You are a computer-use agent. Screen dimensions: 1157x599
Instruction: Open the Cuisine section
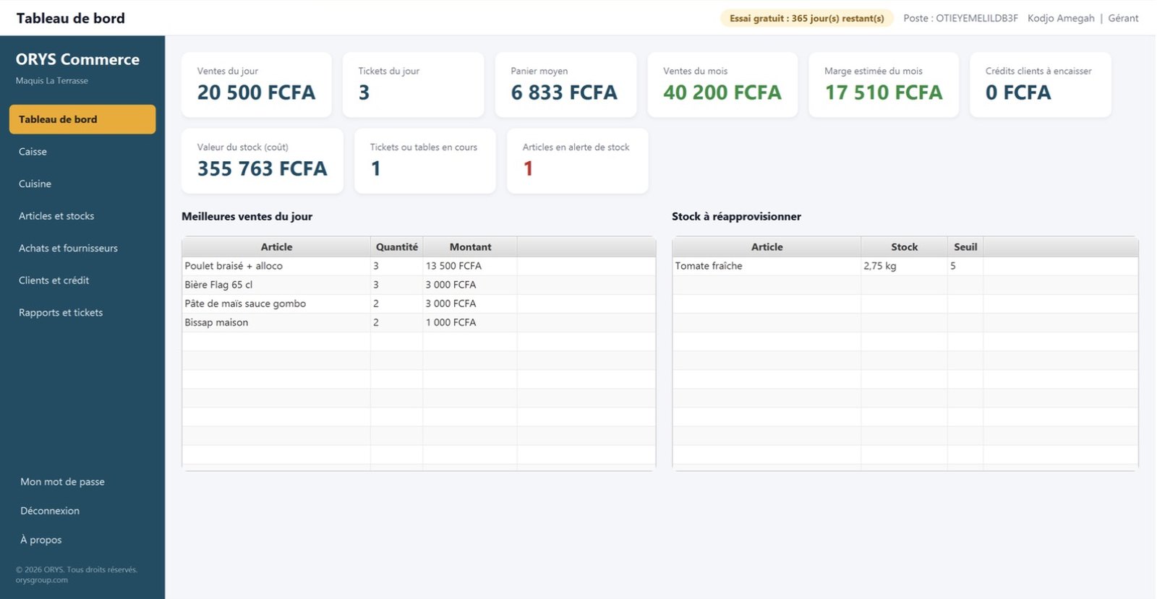[x=82, y=184]
